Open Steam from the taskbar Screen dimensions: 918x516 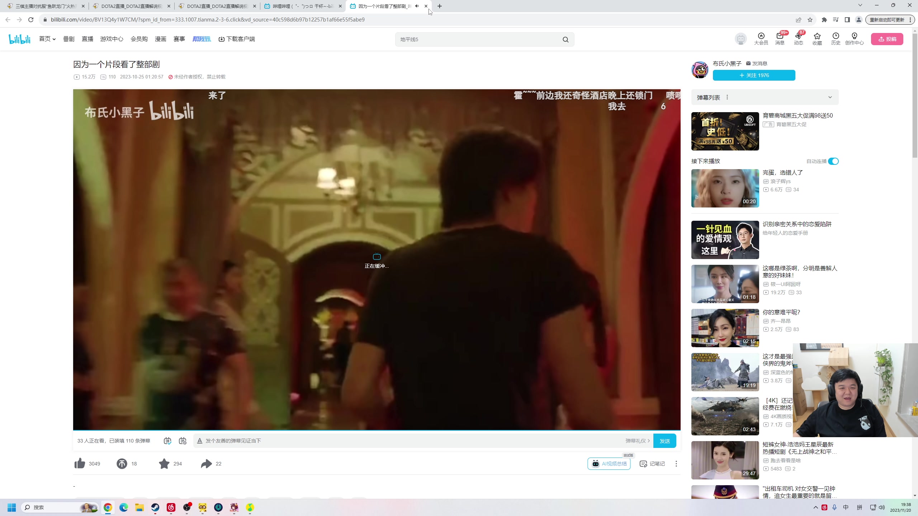[x=155, y=507]
